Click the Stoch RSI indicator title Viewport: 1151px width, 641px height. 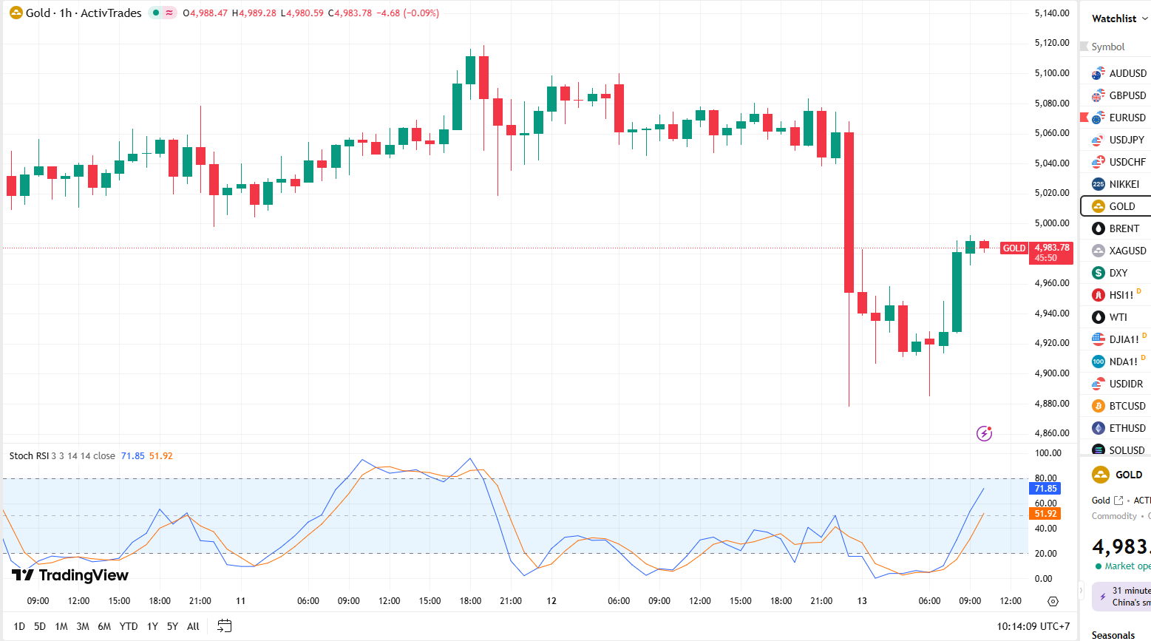point(30,456)
